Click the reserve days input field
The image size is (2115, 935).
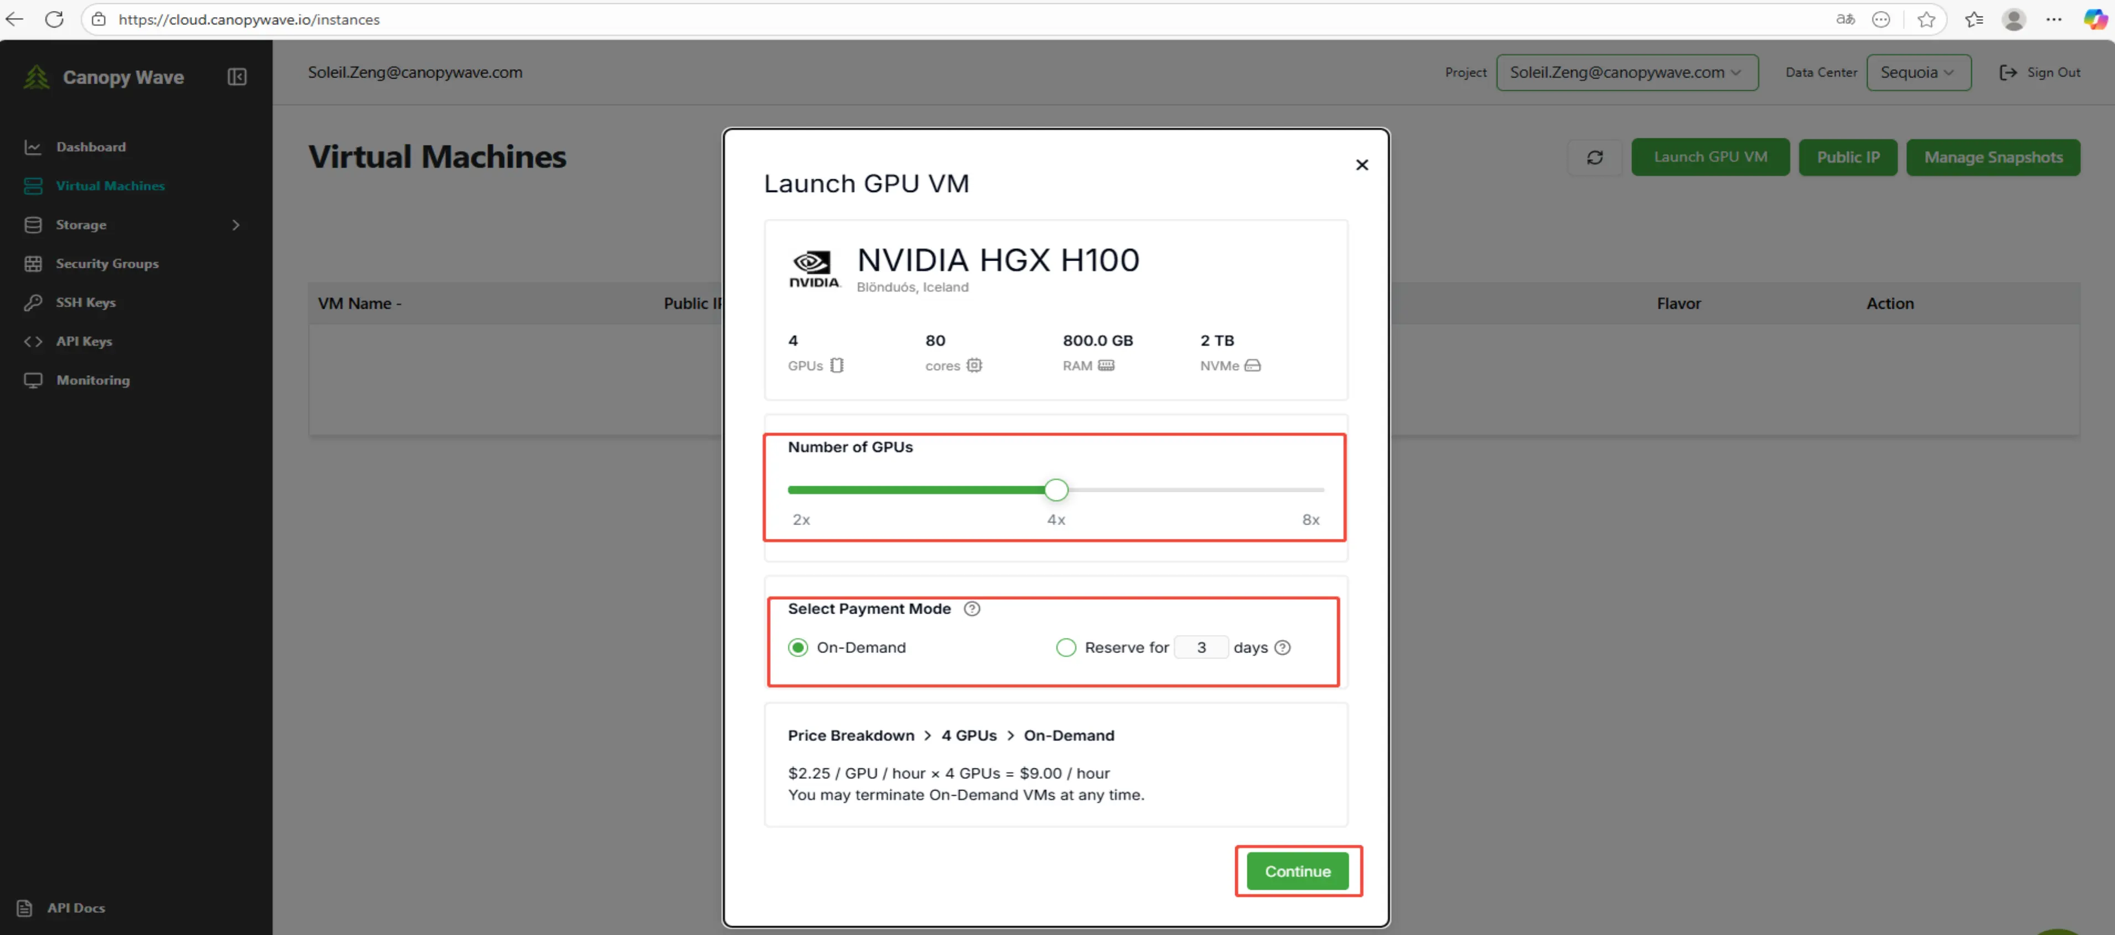click(x=1201, y=648)
